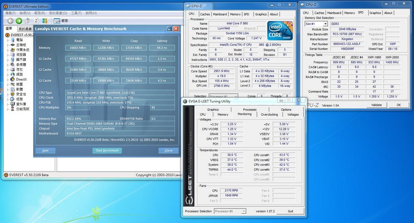Switch to the Voltages tab in E-LEET
This screenshot has height=223, width=414.
pos(293,114)
